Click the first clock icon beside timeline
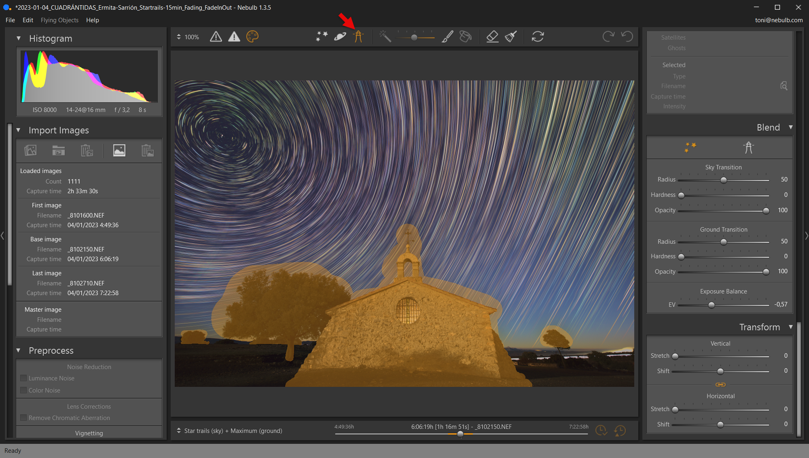The height and width of the screenshot is (458, 809). point(601,431)
